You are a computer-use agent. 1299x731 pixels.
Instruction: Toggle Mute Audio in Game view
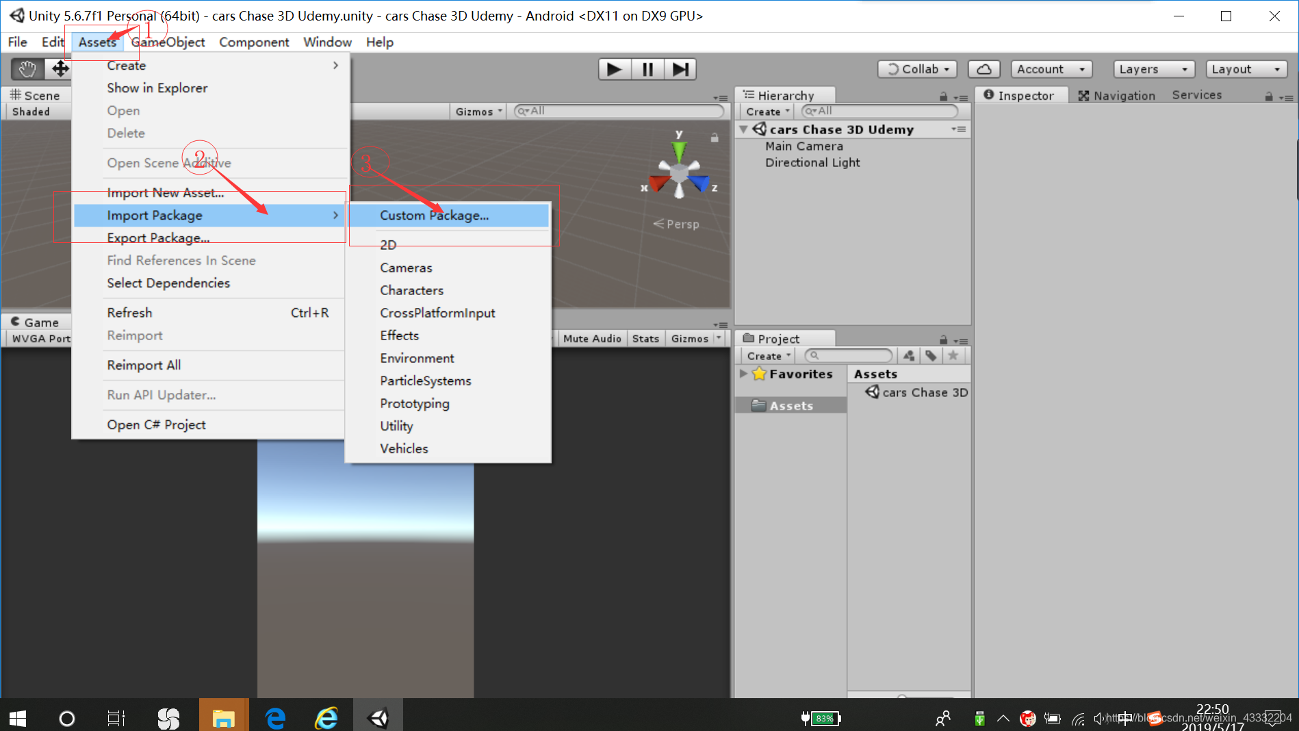pos(592,339)
